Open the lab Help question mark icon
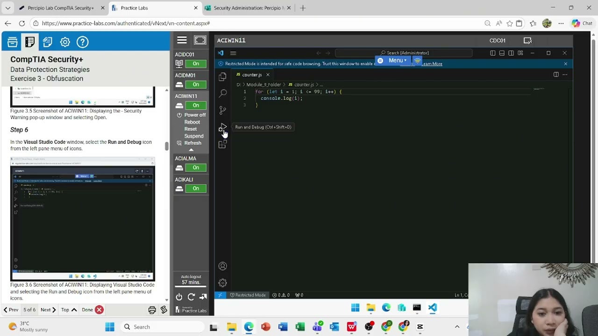Screen dimensions: 598x336 [x=83, y=42]
